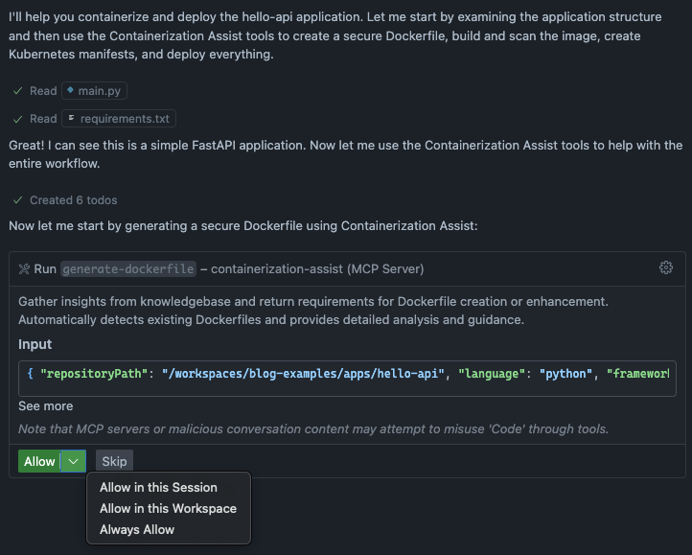Expand the Created 6 todos entry

[73, 200]
